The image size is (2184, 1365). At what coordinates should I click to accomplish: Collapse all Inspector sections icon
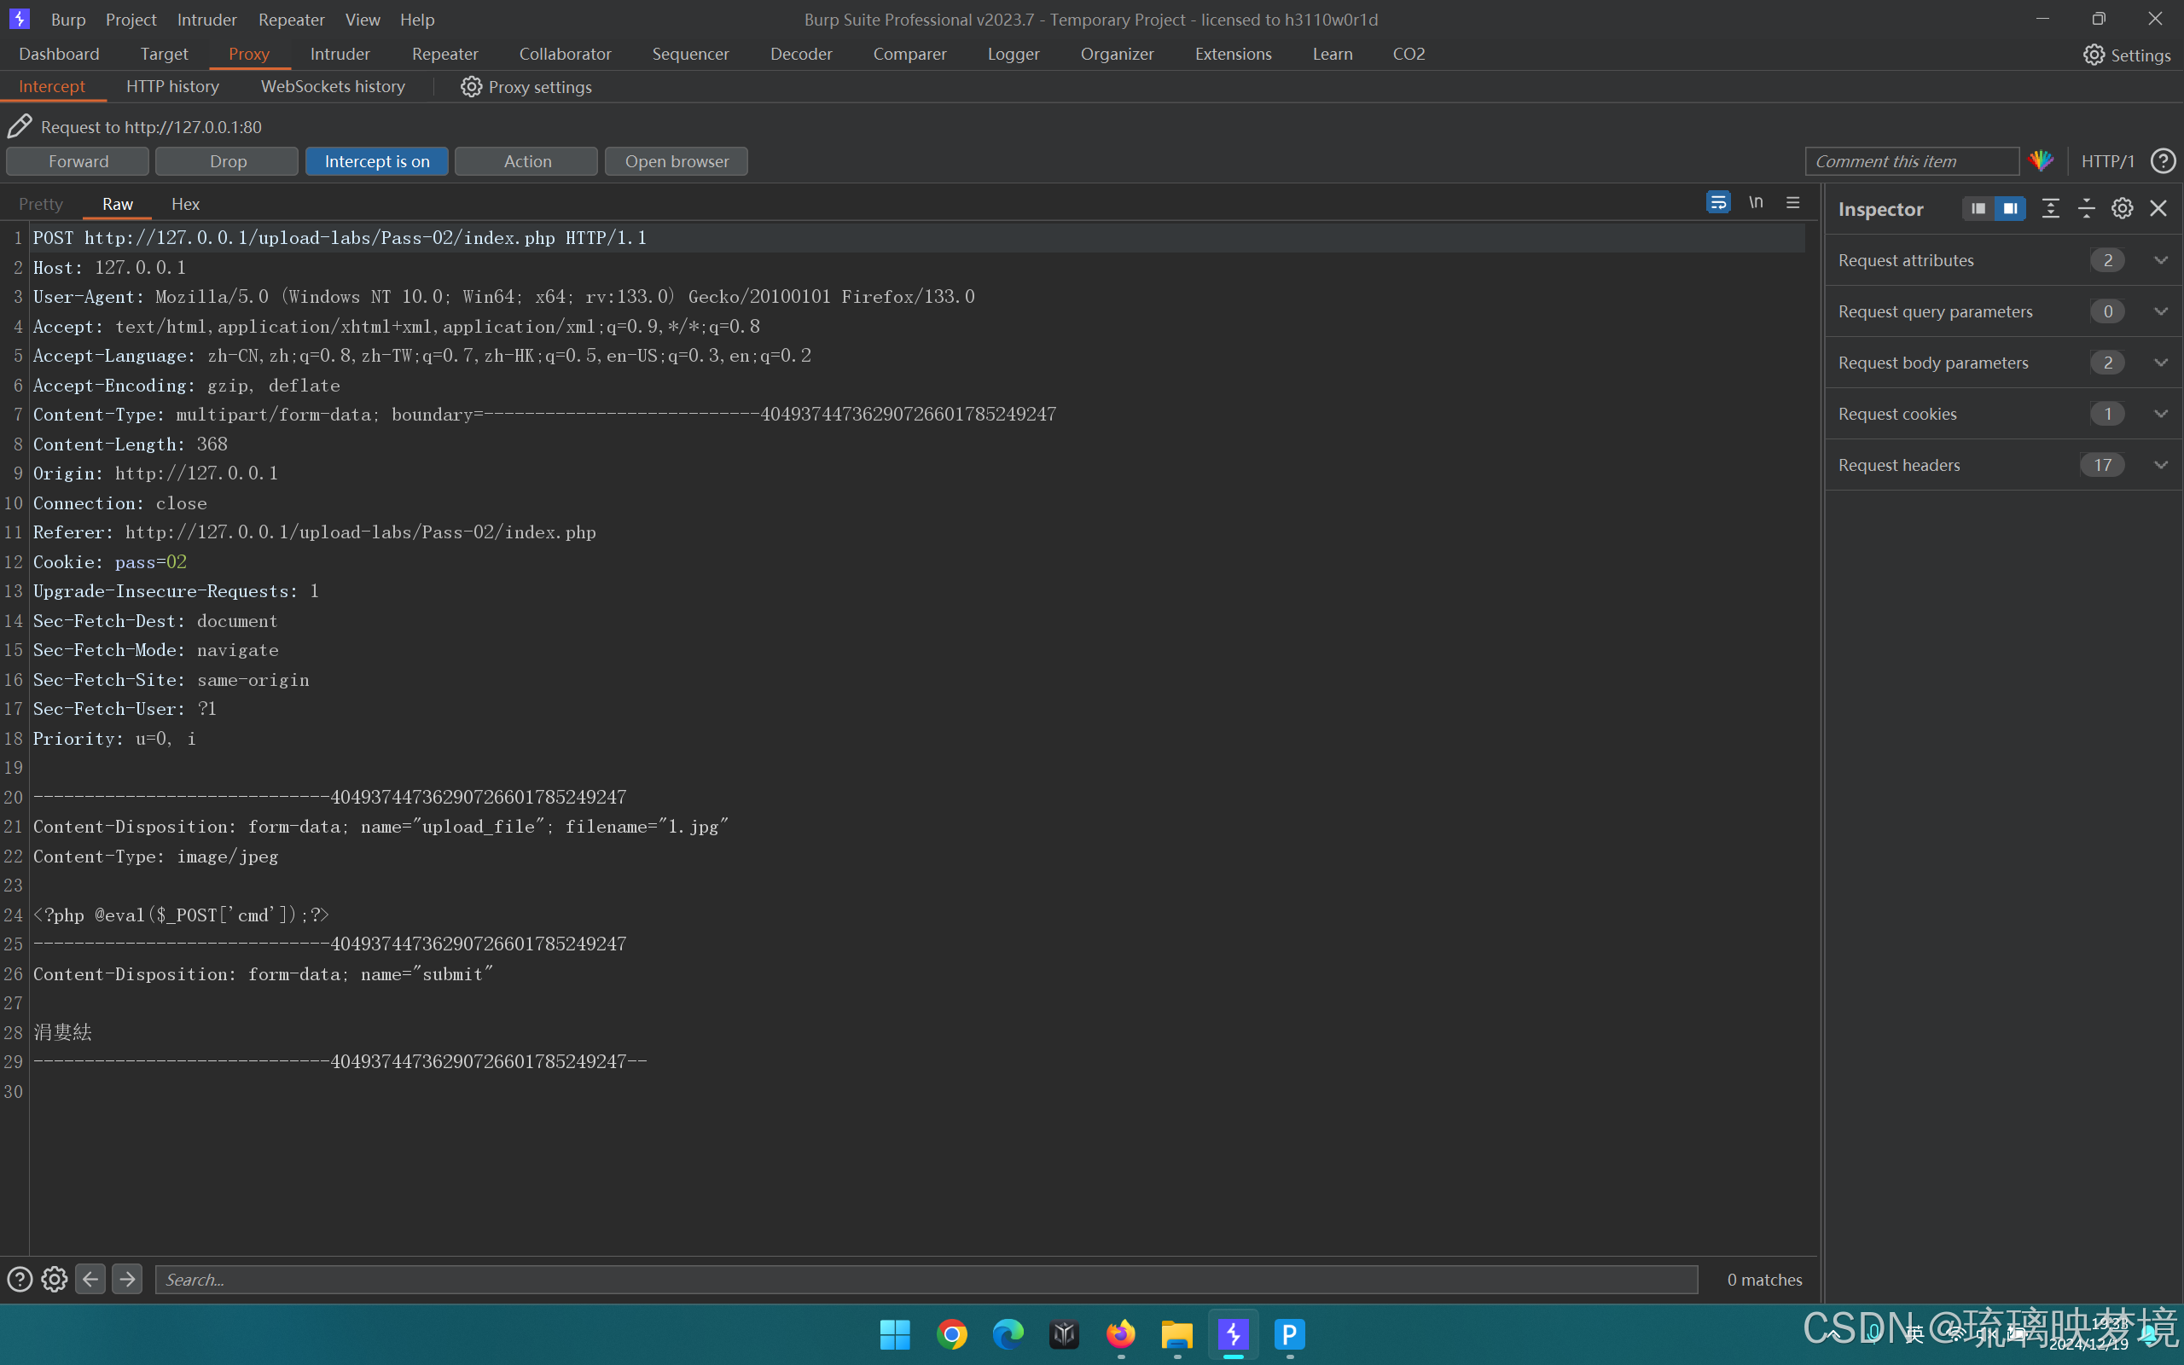(2086, 208)
